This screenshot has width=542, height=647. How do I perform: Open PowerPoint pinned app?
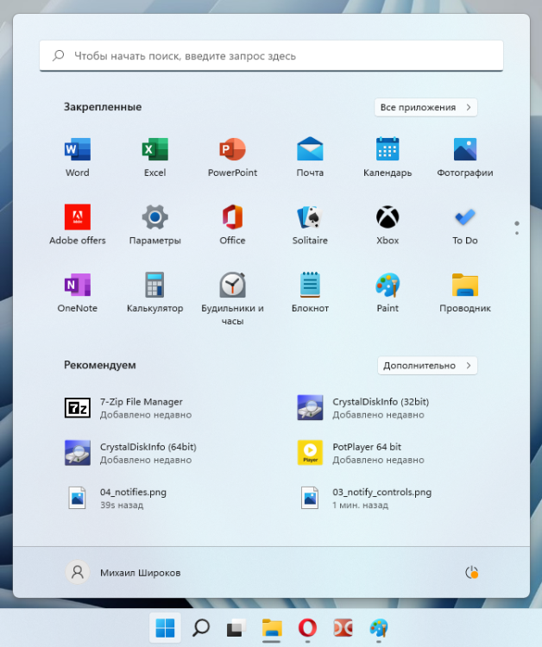(x=232, y=157)
